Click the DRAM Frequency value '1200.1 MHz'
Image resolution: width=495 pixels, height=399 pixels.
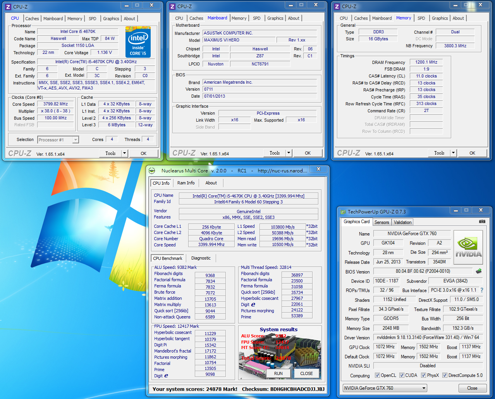point(426,62)
